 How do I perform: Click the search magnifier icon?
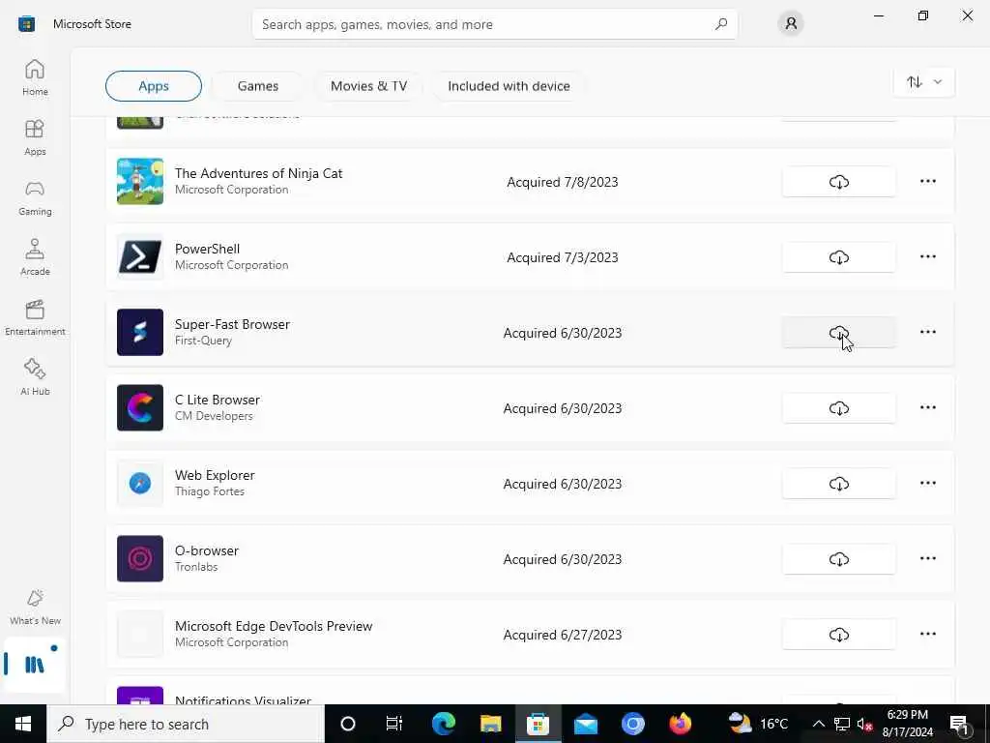point(721,24)
